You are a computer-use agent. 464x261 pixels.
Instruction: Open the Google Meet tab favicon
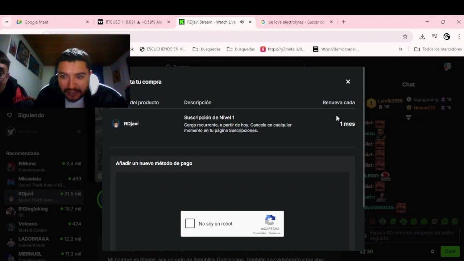tap(19, 22)
